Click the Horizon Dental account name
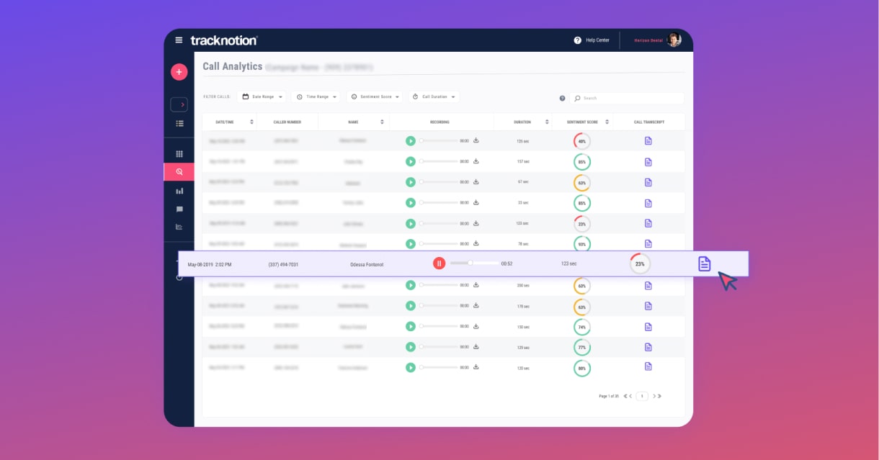 [x=649, y=40]
